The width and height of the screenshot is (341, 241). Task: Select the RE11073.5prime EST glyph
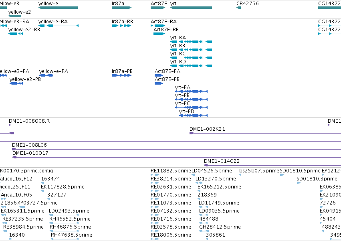pyautogui.click(x=155, y=207)
